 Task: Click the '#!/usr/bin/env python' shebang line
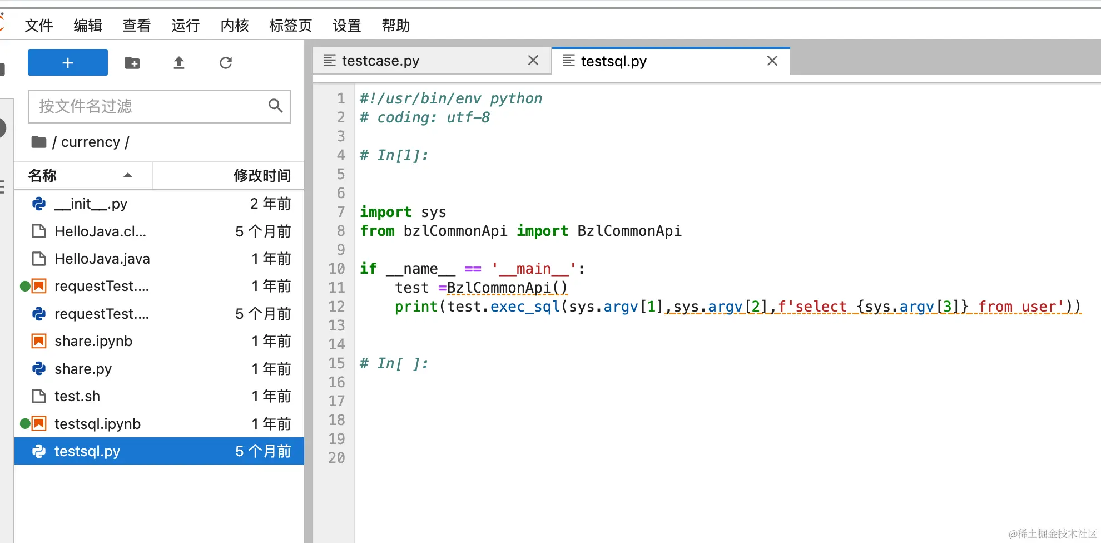(451, 98)
